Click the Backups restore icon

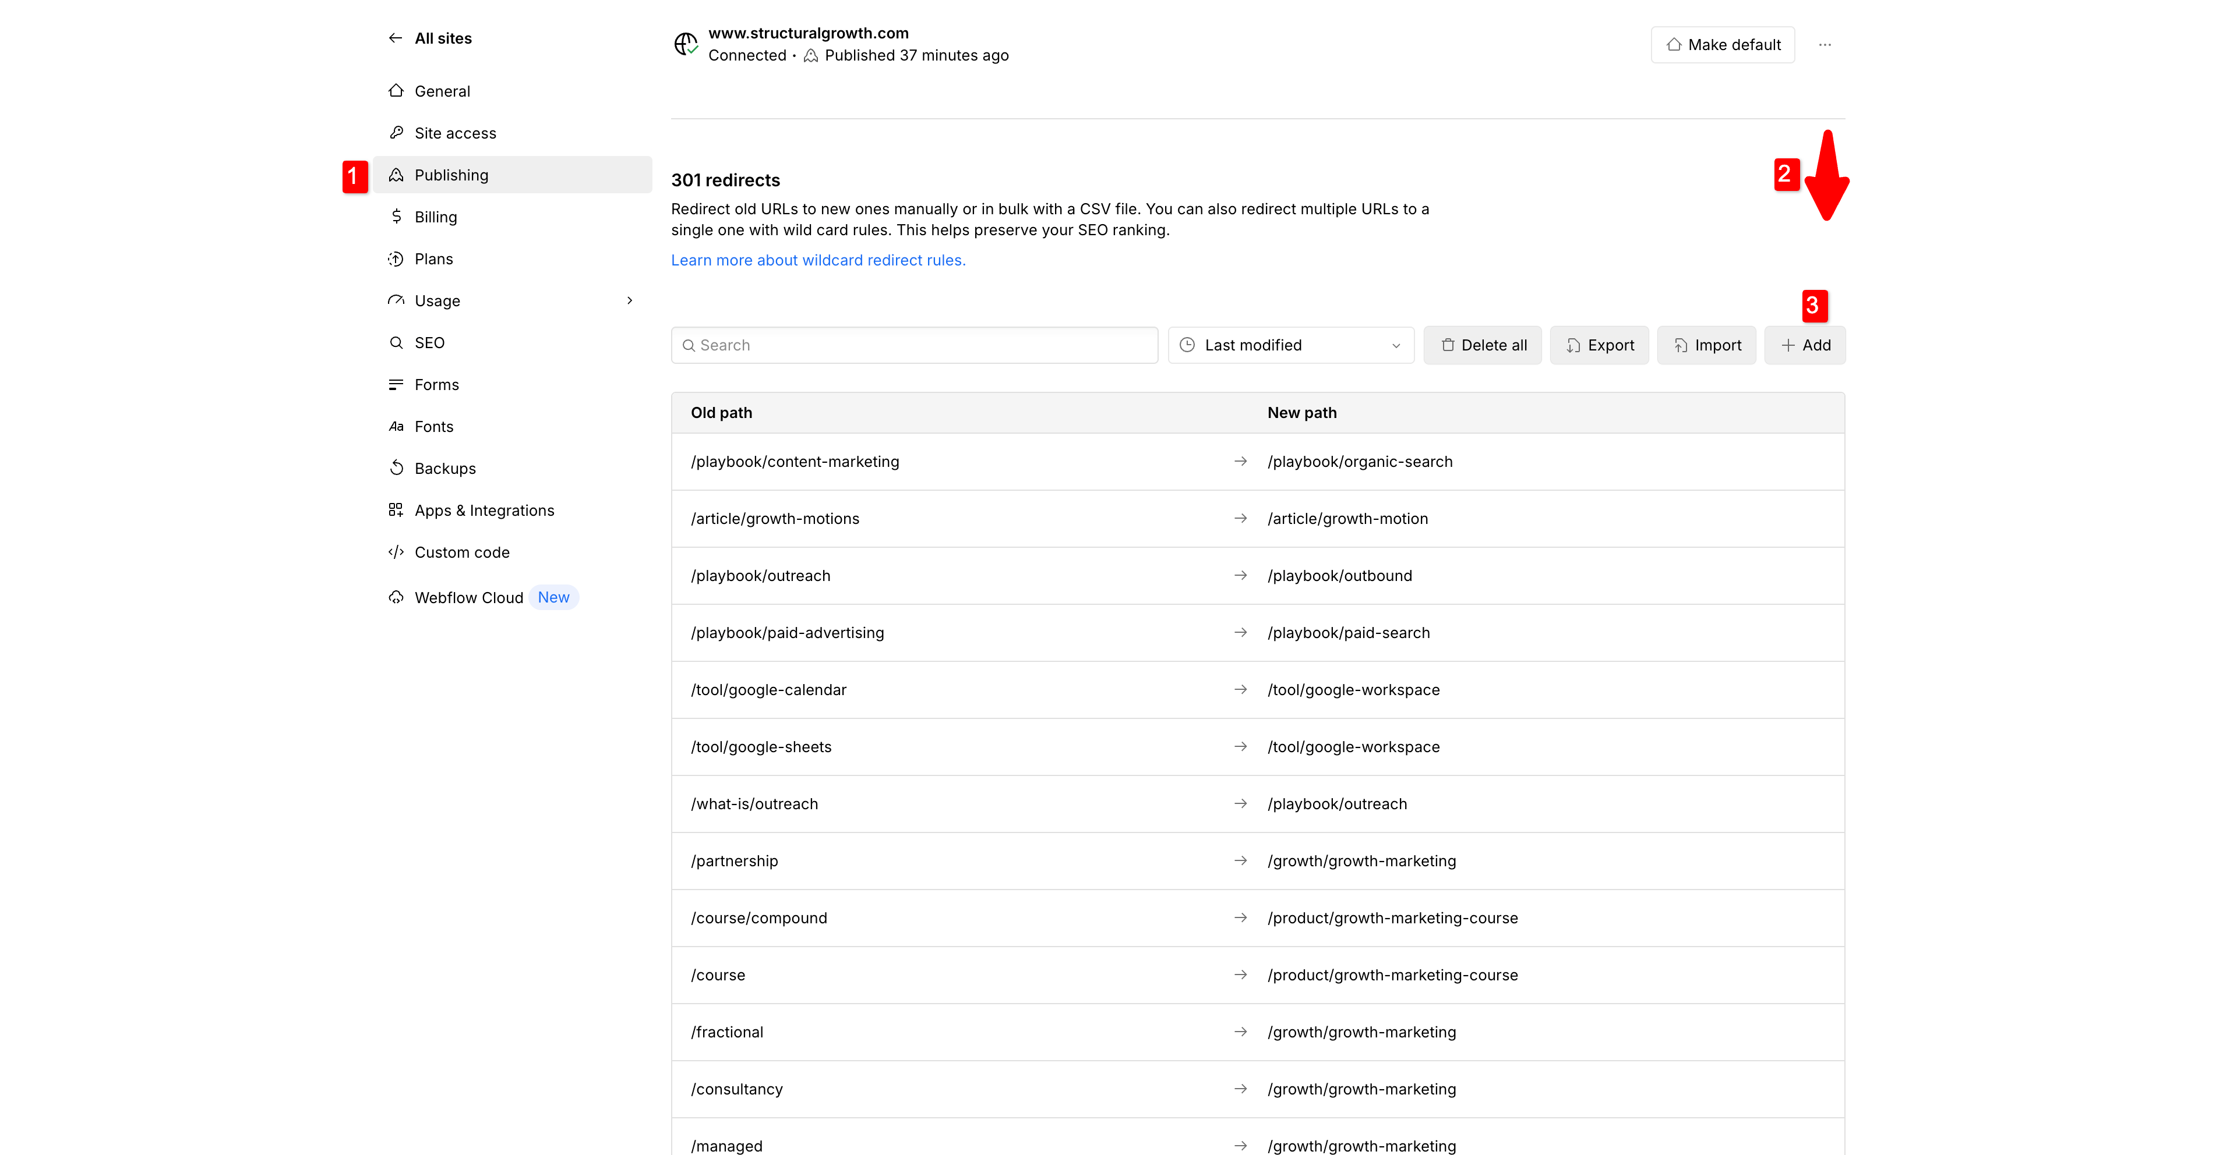[x=396, y=469]
